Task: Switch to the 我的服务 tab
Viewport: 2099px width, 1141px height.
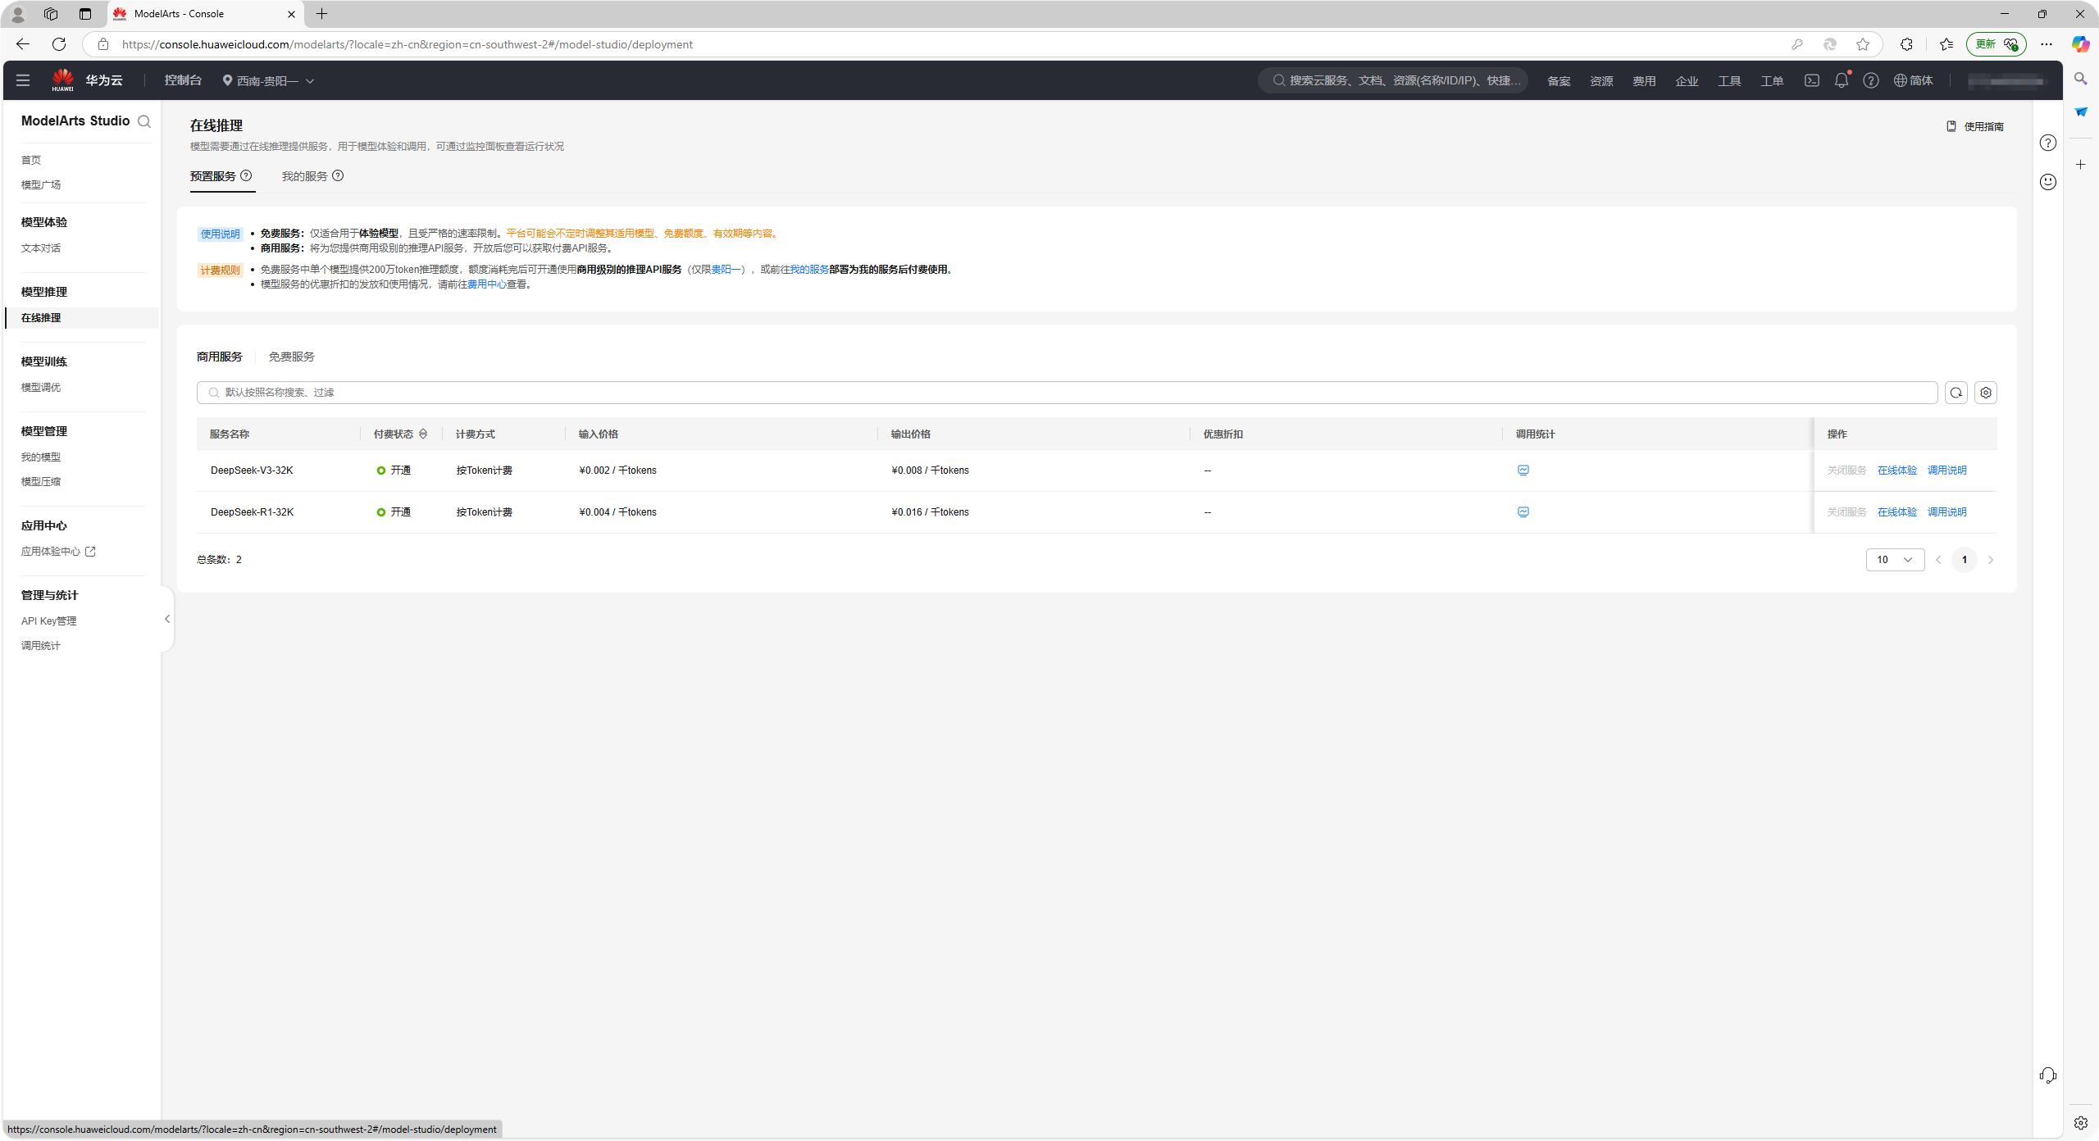Action: (304, 176)
